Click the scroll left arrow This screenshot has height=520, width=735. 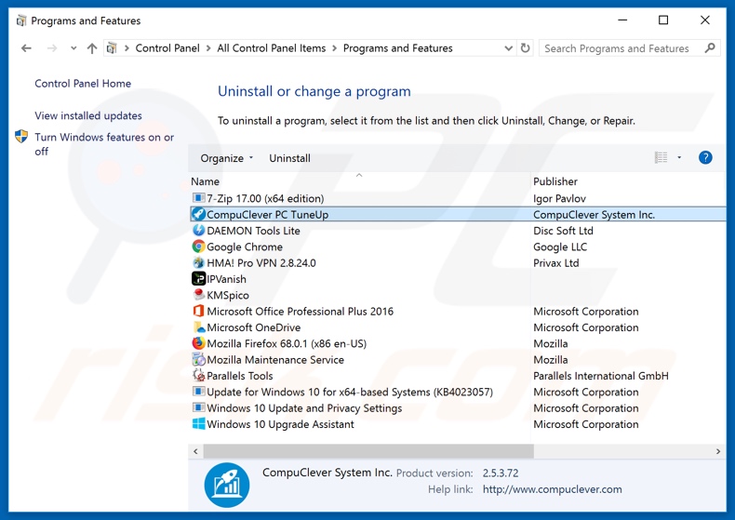(x=195, y=451)
